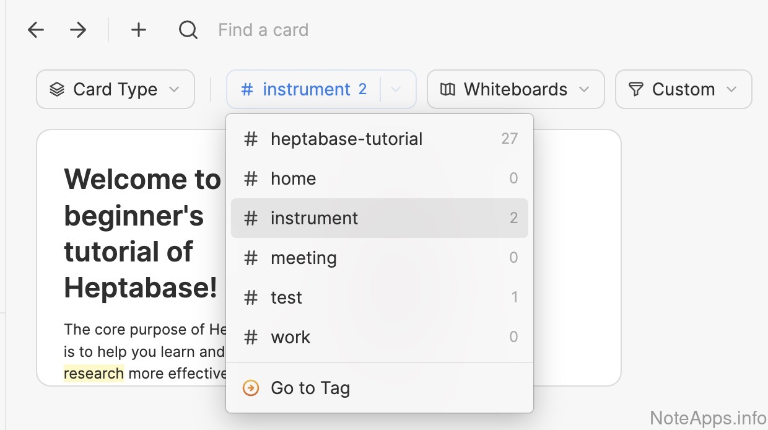Select the meeting tag entry
The width and height of the screenshot is (768, 430).
tap(303, 258)
